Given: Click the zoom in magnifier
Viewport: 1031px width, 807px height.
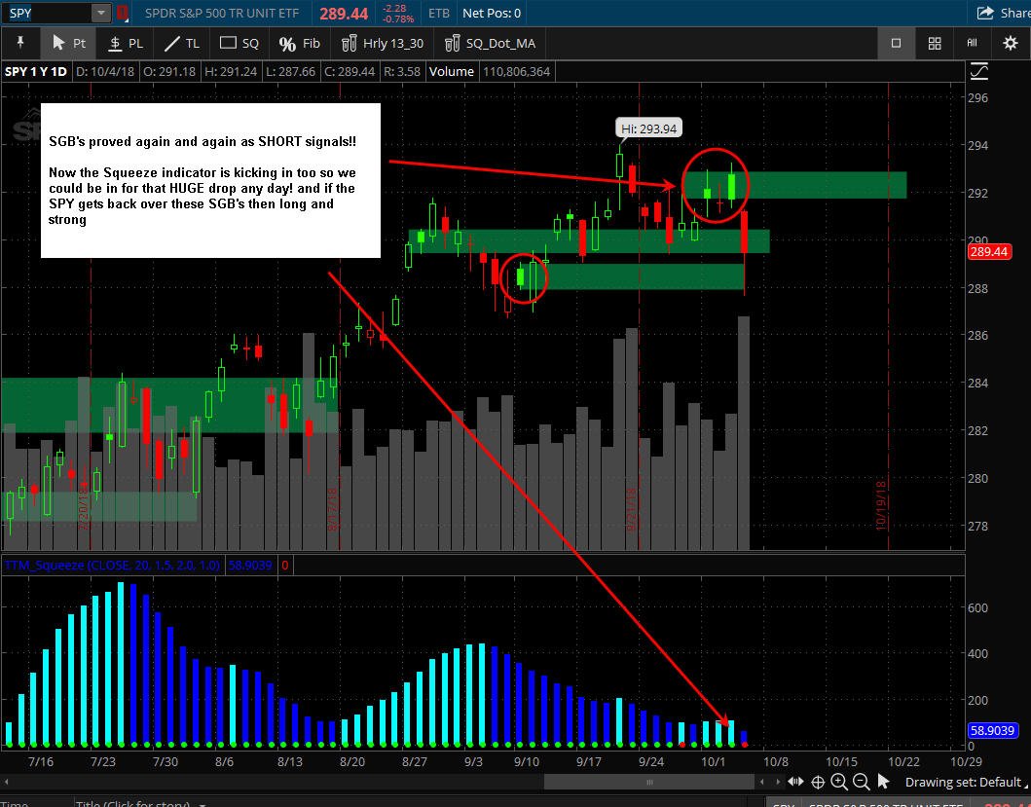Looking at the screenshot, I should (x=839, y=782).
